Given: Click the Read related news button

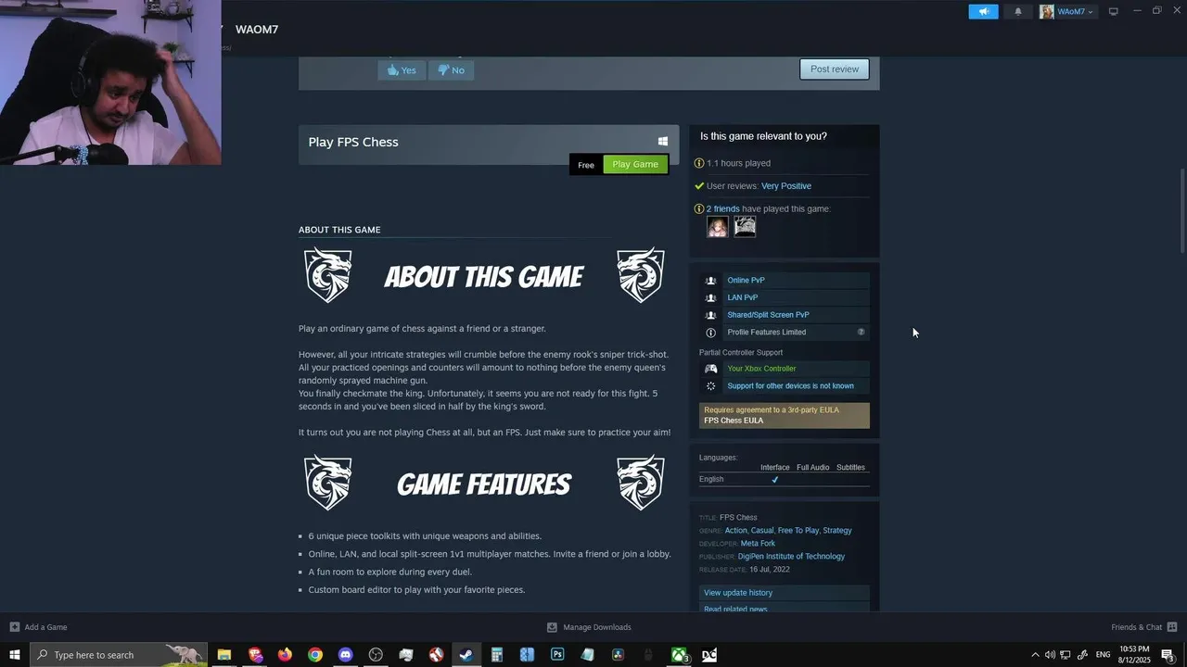Looking at the screenshot, I should [785, 609].
